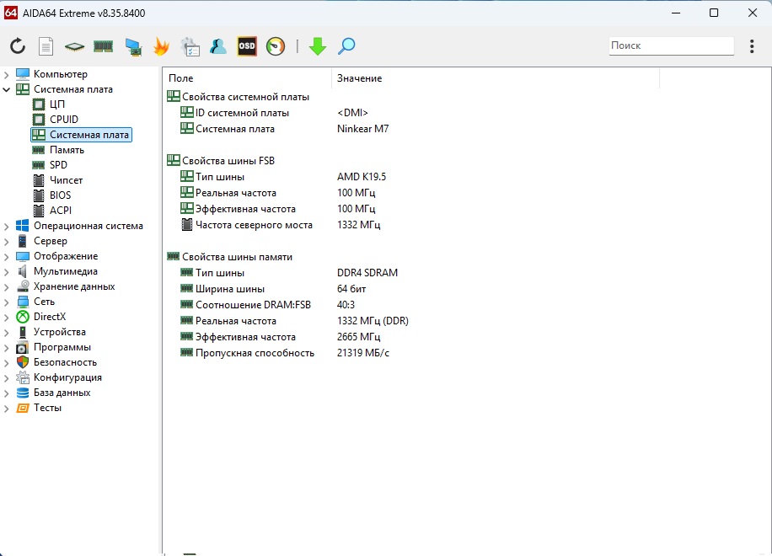Select CPUID in the tree
Screen dimensions: 772x556
click(64, 120)
